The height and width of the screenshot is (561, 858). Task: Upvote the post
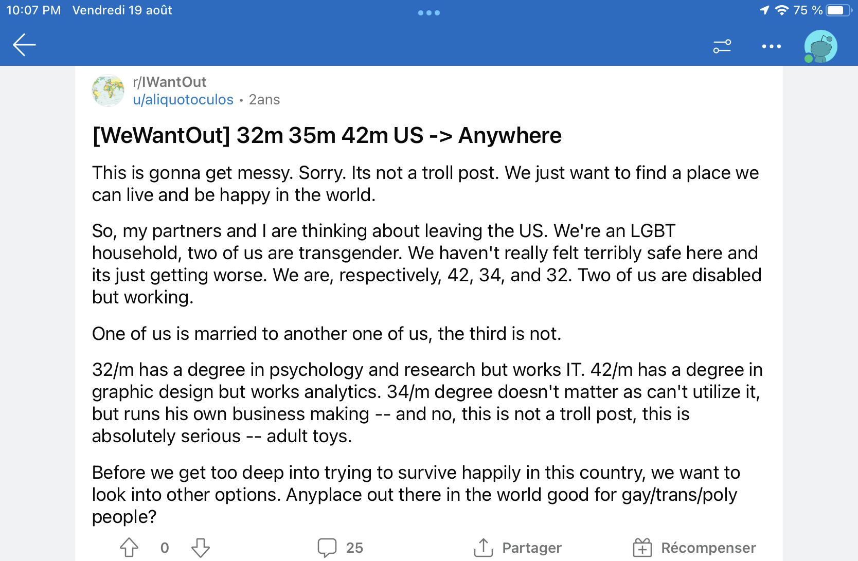pyautogui.click(x=129, y=548)
